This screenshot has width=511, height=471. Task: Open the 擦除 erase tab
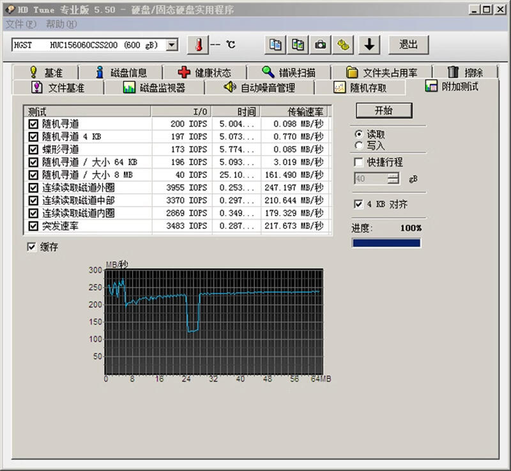466,72
